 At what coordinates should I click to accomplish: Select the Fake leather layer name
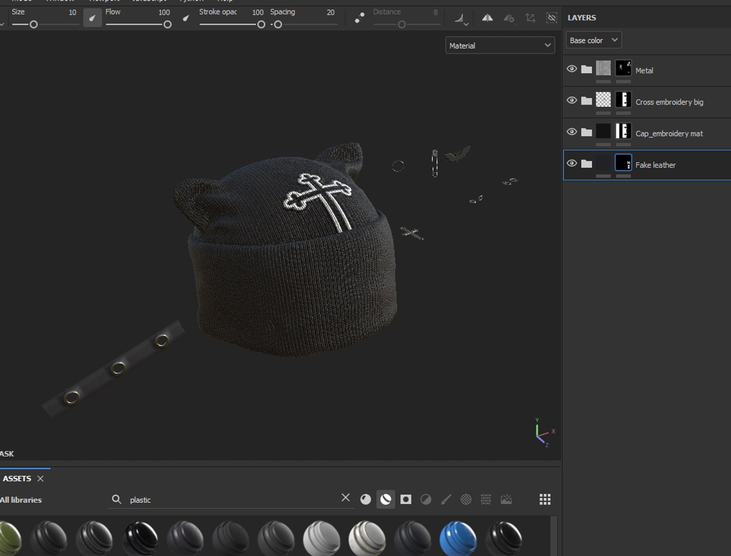click(x=655, y=165)
